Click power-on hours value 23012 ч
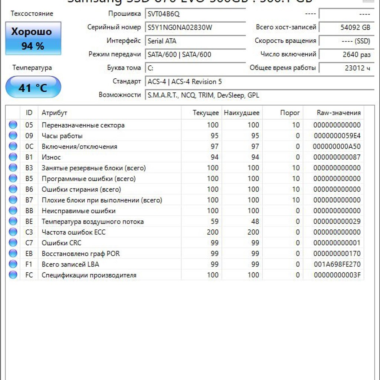Screen dimensions: 380x380 tap(347, 68)
